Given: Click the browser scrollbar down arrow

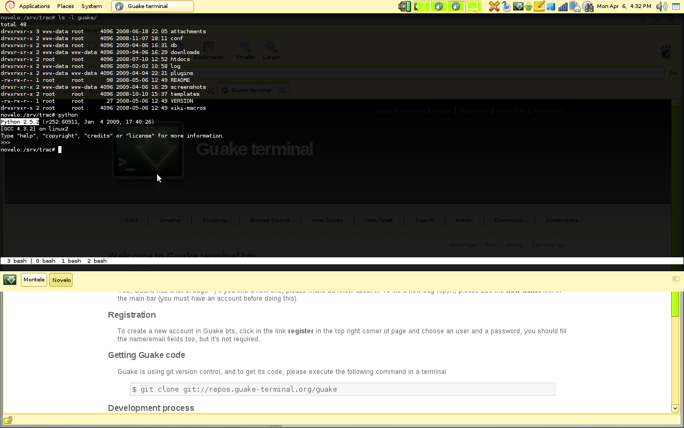Looking at the screenshot, I should [x=675, y=408].
